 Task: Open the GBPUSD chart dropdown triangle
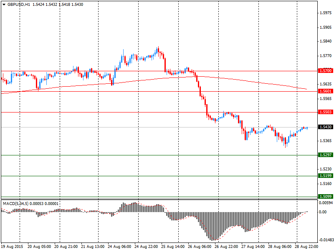click(x=4, y=5)
